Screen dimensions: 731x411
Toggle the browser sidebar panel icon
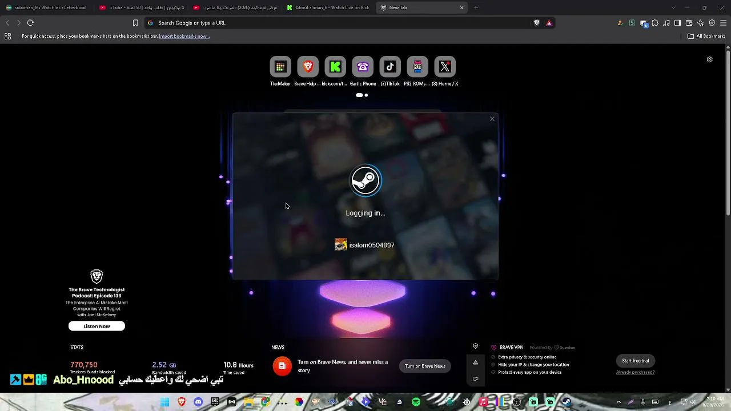click(678, 23)
